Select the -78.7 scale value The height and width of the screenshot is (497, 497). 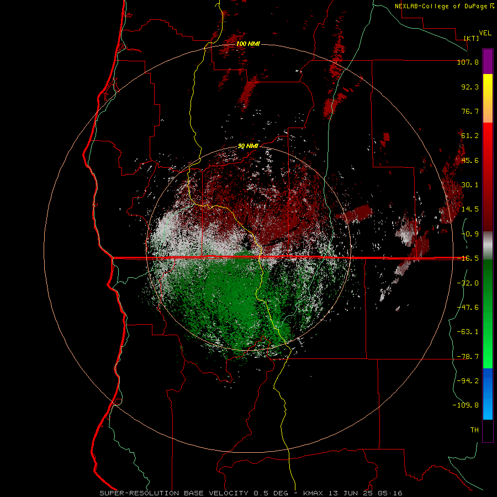pos(468,357)
